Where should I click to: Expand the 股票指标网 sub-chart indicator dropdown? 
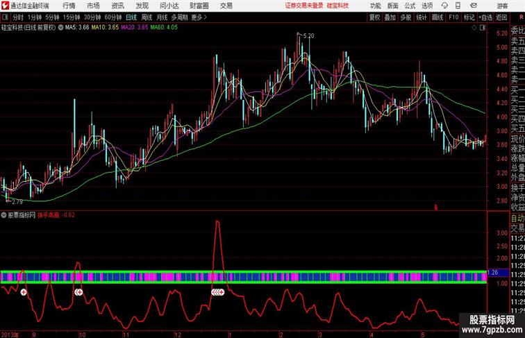coord(3,215)
